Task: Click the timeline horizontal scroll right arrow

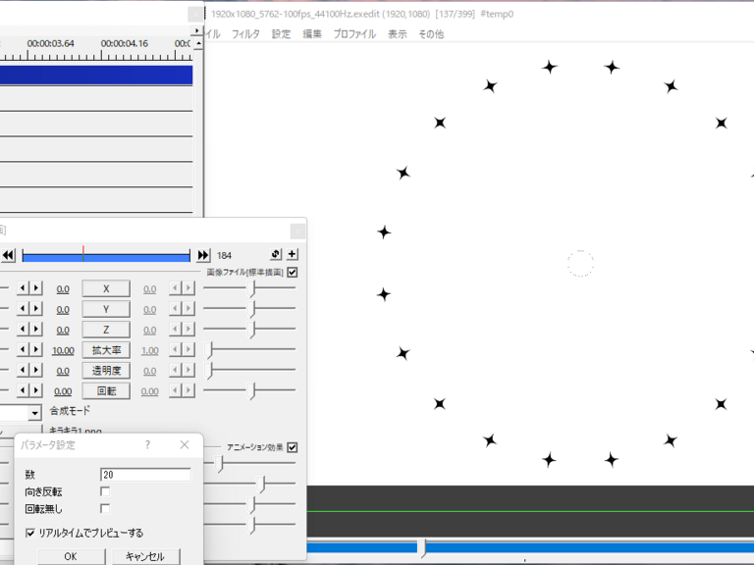Action: (196, 30)
